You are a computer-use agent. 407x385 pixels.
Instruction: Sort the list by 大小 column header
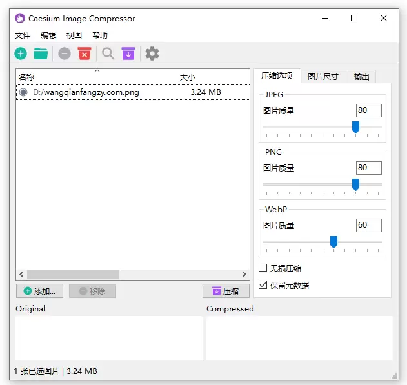213,77
